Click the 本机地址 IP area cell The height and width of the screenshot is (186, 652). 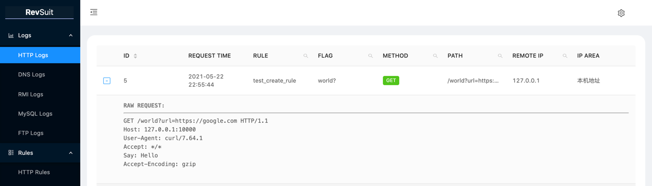(x=589, y=81)
